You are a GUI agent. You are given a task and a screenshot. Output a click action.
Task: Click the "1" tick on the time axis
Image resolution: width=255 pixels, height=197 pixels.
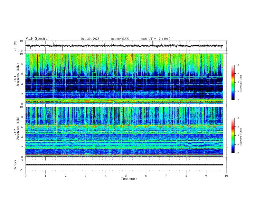pyautogui.click(x=45, y=176)
